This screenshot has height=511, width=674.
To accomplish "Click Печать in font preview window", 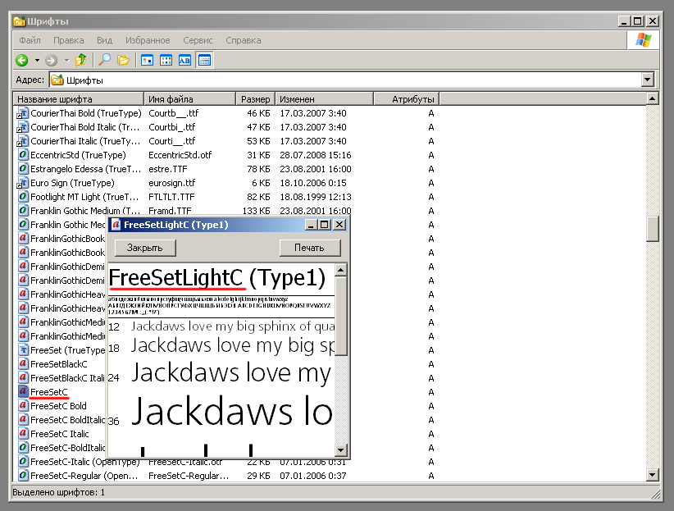I will pyautogui.click(x=309, y=248).
